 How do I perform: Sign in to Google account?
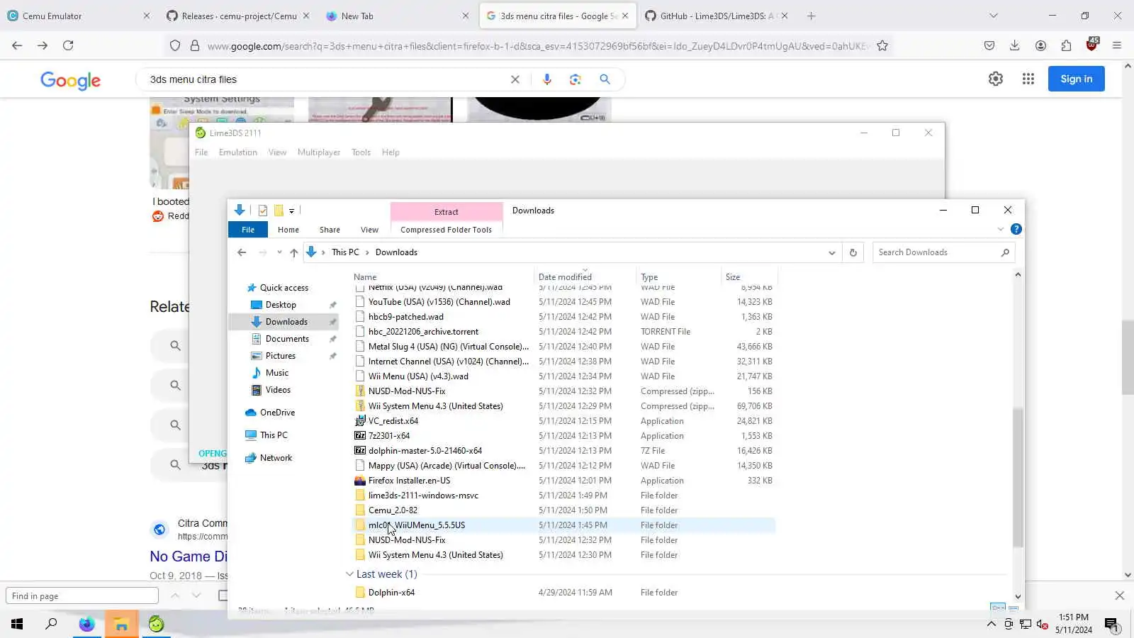[x=1076, y=79]
